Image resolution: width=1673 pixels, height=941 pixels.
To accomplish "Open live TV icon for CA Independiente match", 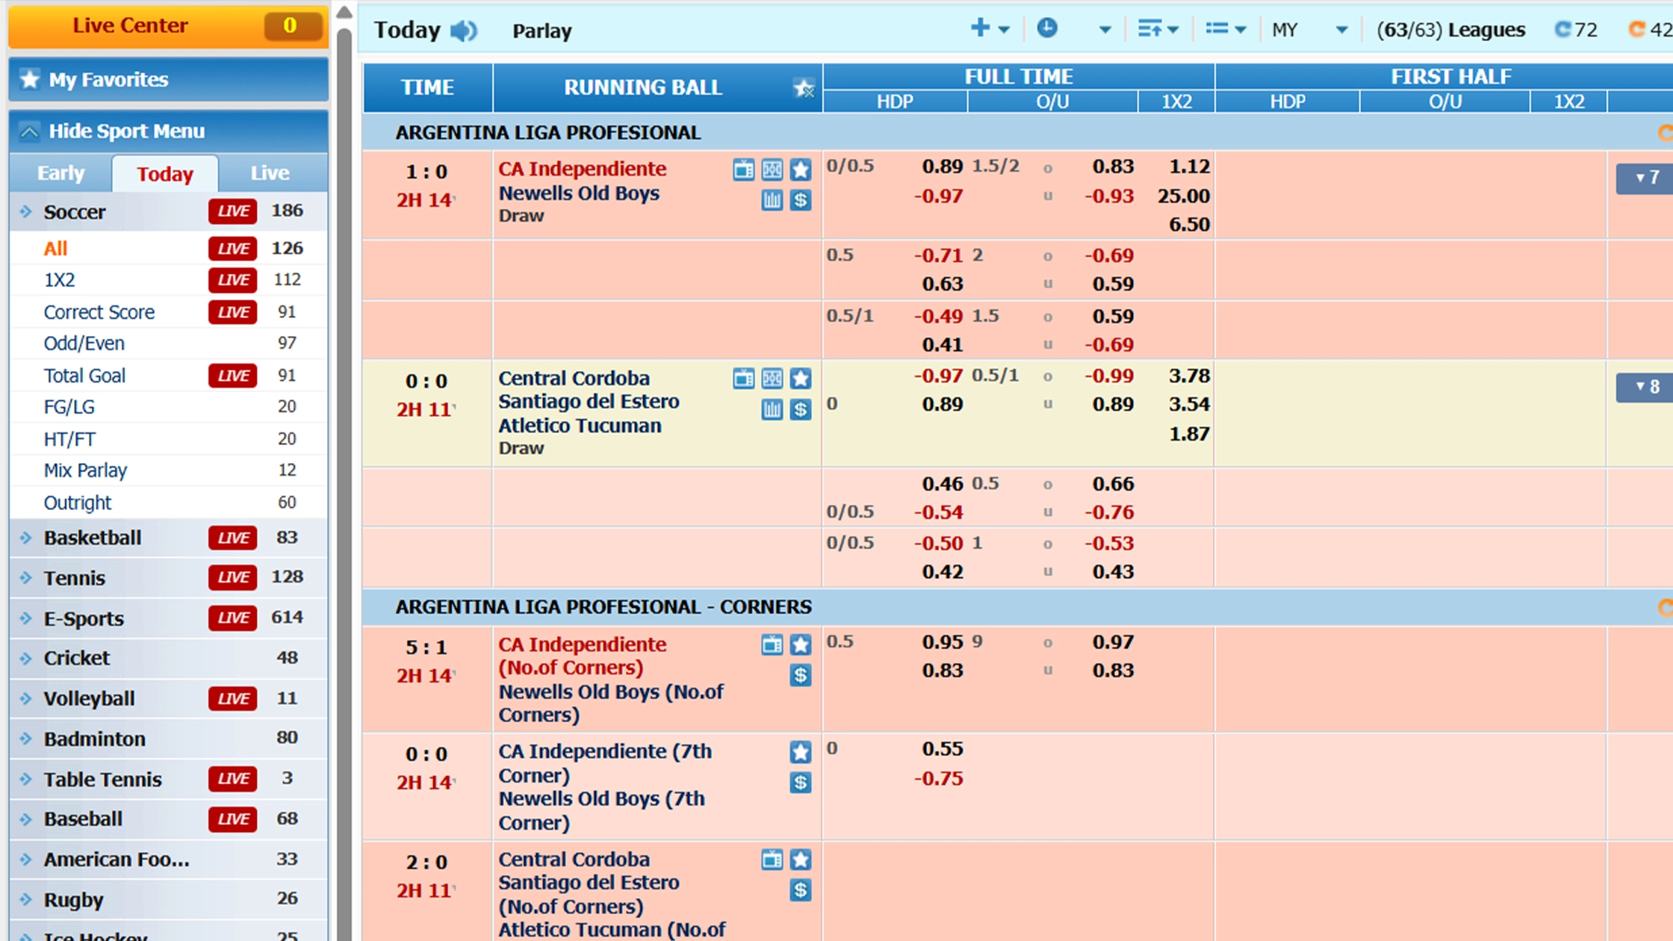I will (x=743, y=170).
